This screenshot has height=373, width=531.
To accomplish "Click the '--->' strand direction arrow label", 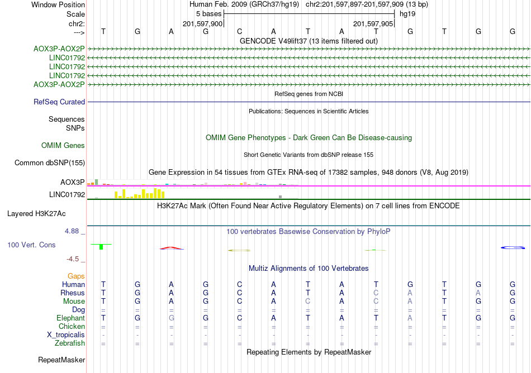I will (x=79, y=32).
